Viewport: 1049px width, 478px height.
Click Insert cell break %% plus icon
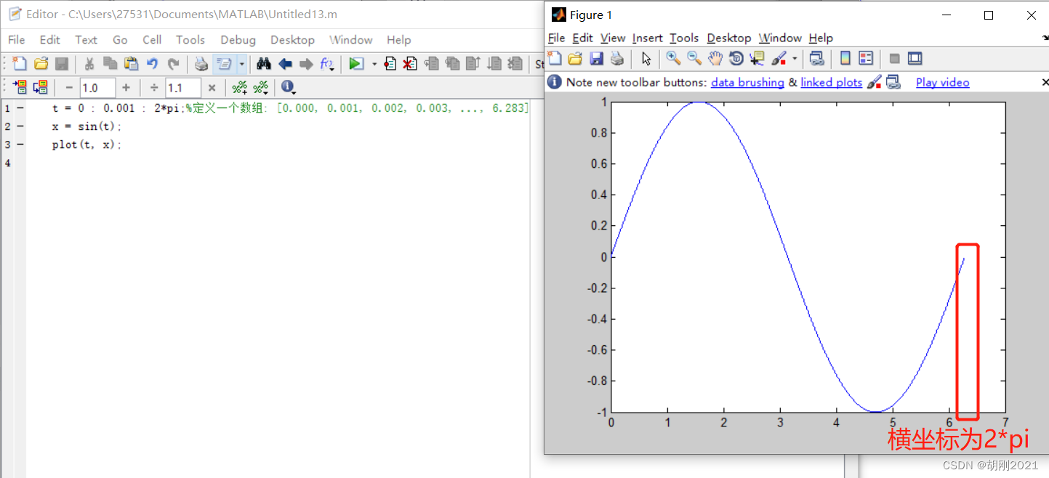click(239, 88)
